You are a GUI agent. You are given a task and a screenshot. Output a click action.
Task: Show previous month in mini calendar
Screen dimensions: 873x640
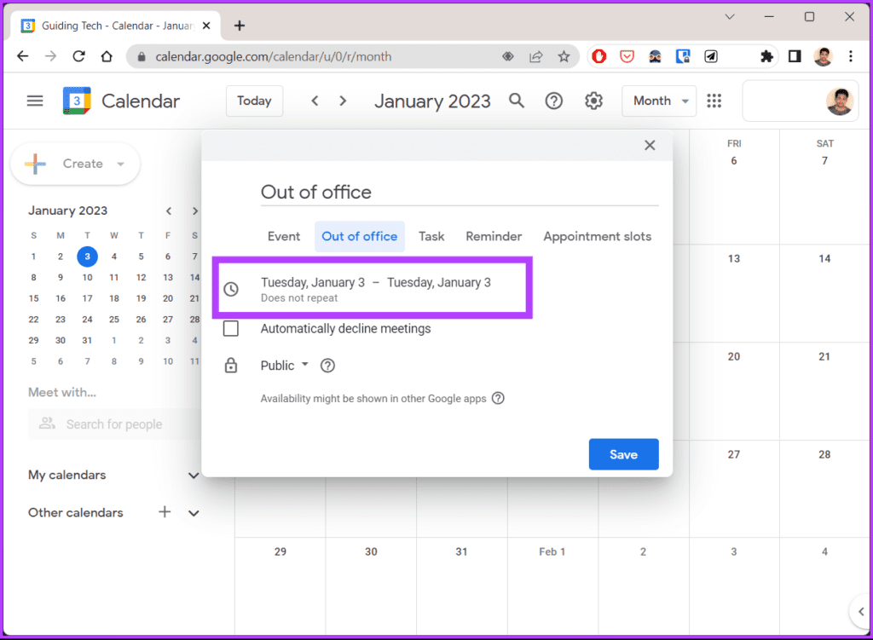click(x=169, y=211)
